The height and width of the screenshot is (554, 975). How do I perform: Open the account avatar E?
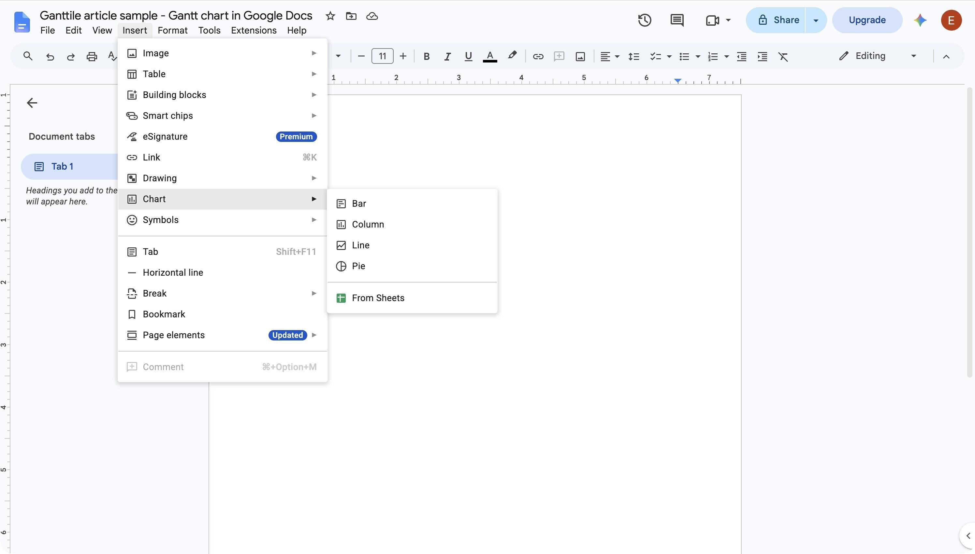[951, 20]
